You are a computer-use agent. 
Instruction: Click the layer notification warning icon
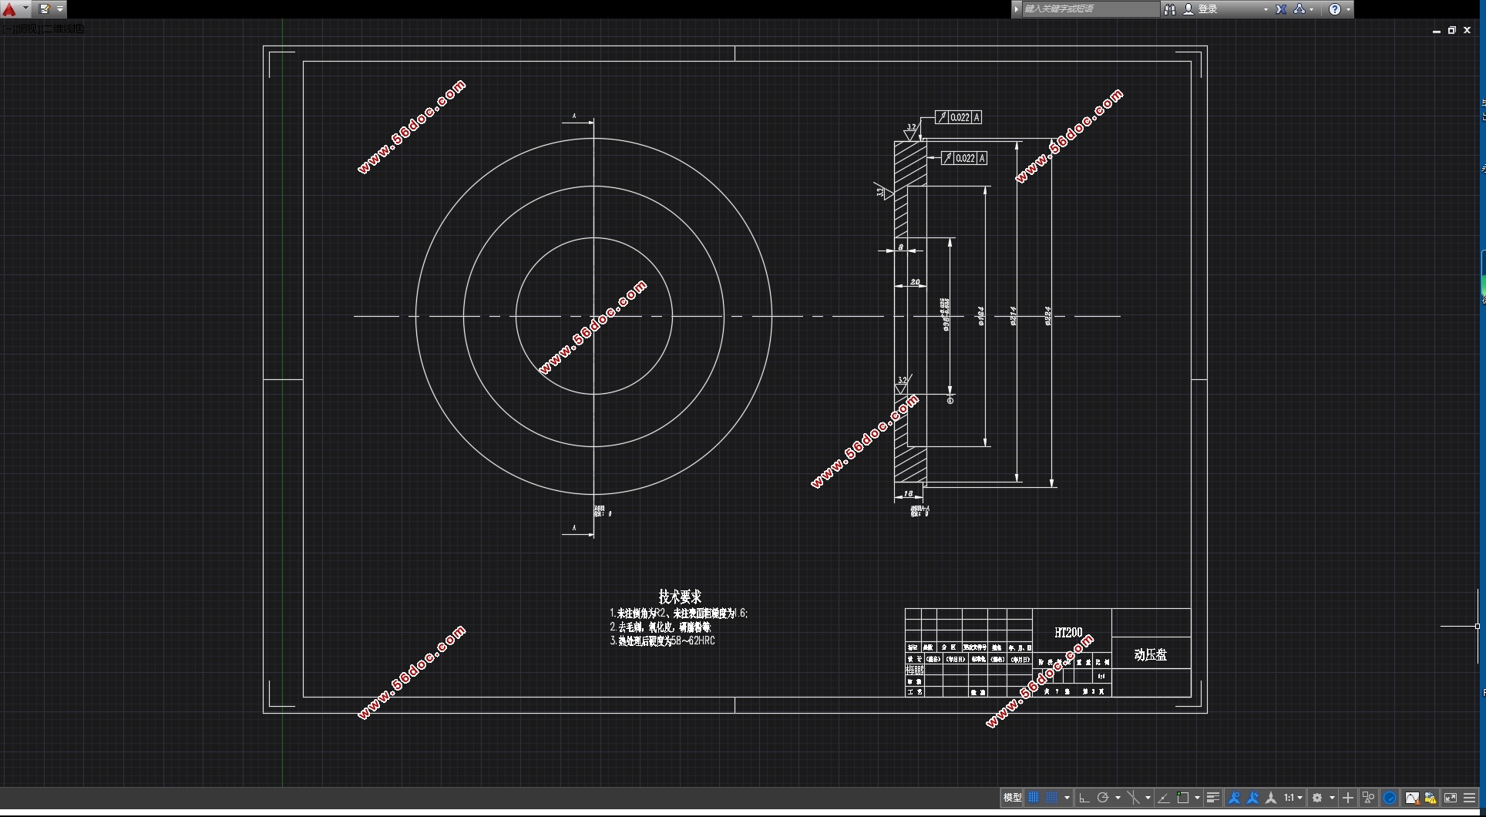[1431, 798]
